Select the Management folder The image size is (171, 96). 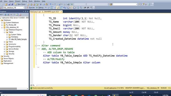[8, 63]
